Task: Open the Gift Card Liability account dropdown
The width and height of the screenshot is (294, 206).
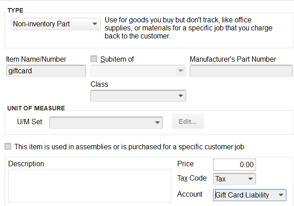Action: tap(250, 195)
